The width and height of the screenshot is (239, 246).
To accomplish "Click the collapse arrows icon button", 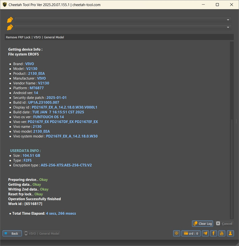I will [x=177, y=233].
